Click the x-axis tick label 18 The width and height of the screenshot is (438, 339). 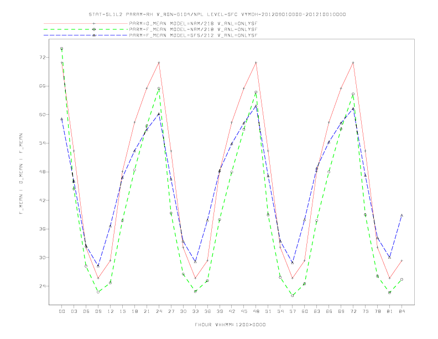(x=134, y=311)
